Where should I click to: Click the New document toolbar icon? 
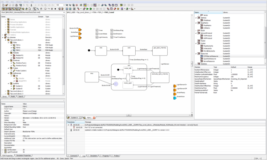click(x=3, y=5)
